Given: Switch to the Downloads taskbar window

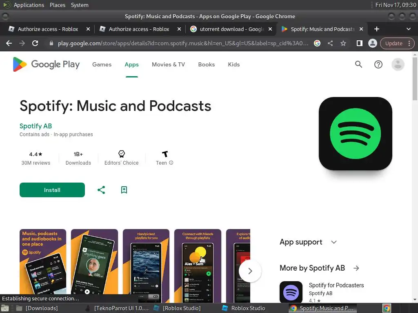Looking at the screenshot, I should point(37,308).
